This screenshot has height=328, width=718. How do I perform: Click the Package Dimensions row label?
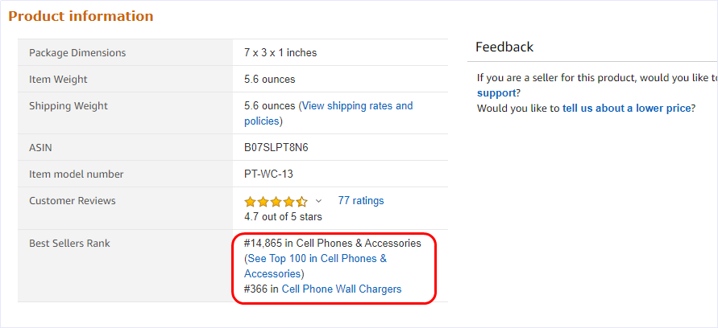coord(77,53)
